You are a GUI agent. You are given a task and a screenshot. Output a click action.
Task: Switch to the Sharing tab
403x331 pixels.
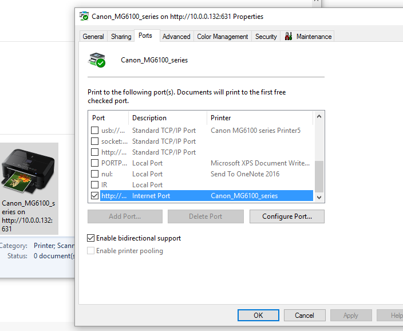[121, 37]
